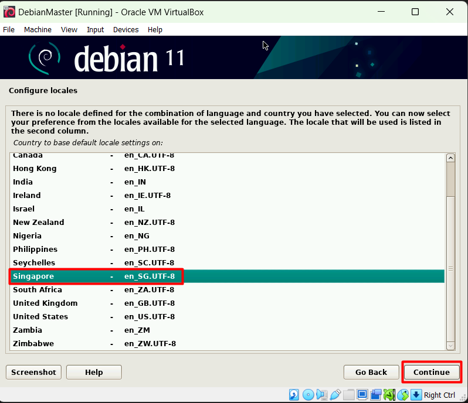Click the Debian swirl logo
Screen dimensions: 468x403
pyautogui.click(x=45, y=58)
